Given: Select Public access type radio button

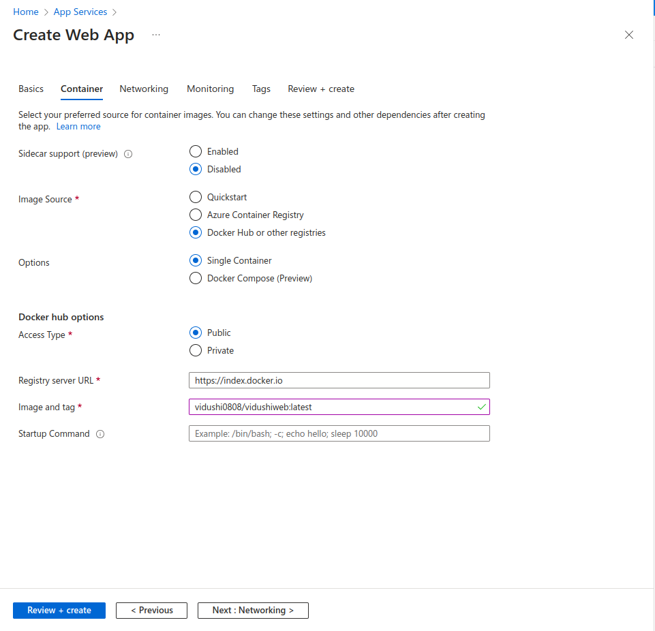Looking at the screenshot, I should pos(196,333).
